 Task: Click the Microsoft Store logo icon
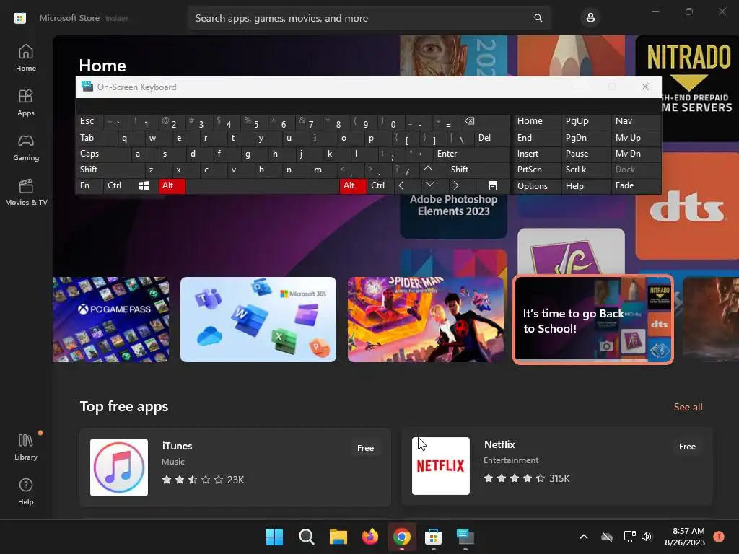[x=19, y=18]
